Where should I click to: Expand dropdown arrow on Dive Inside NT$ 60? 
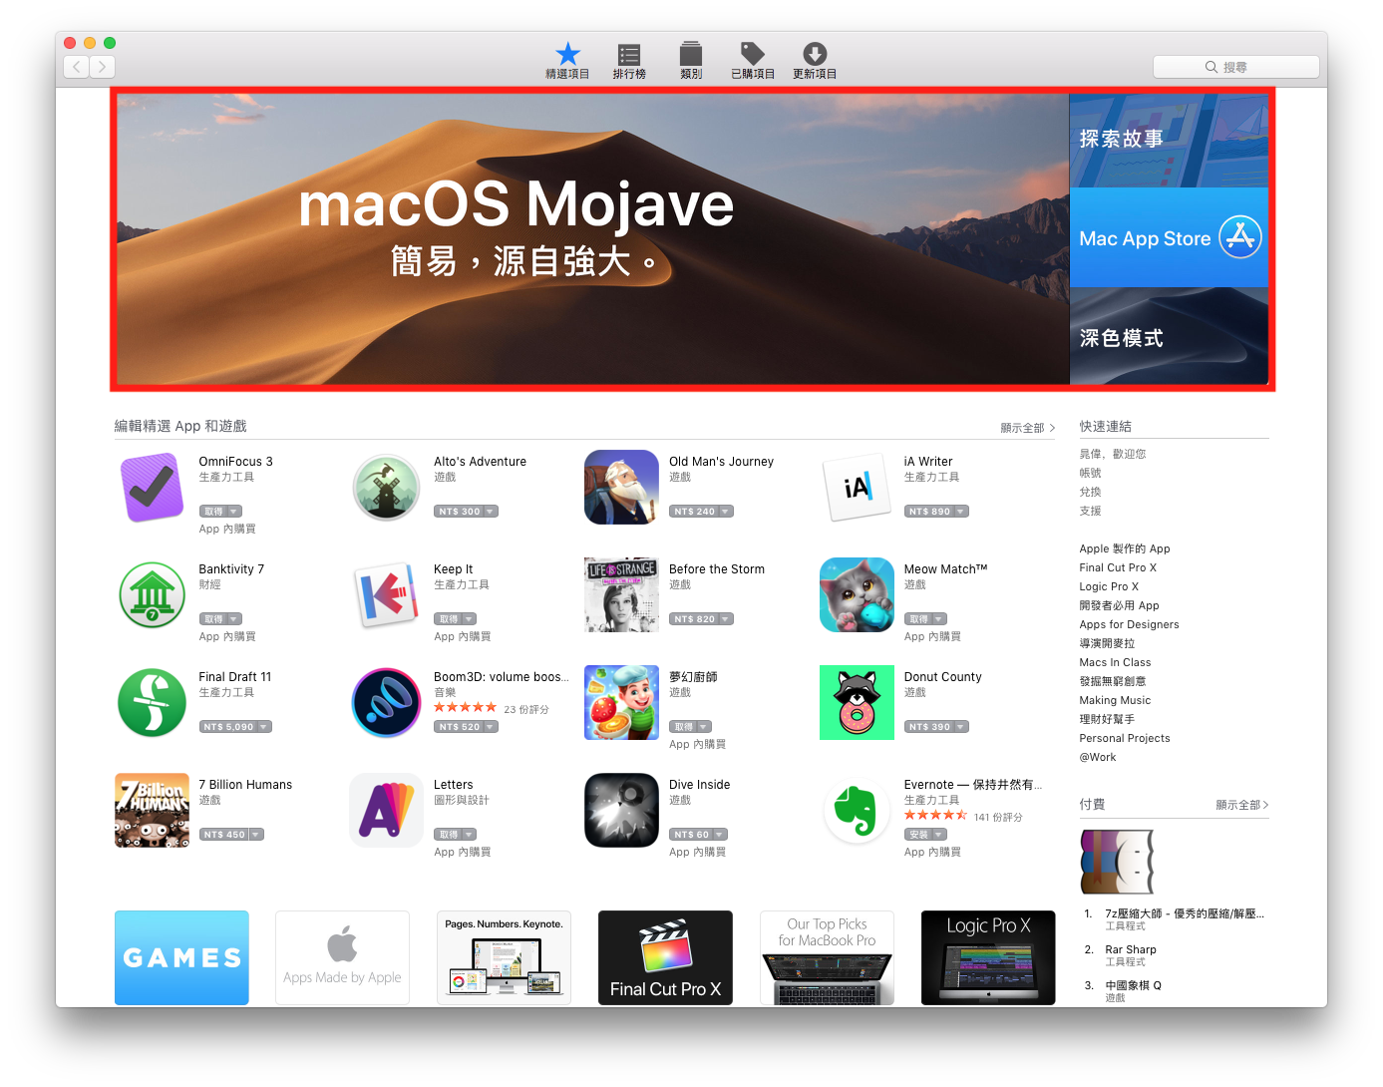(720, 835)
